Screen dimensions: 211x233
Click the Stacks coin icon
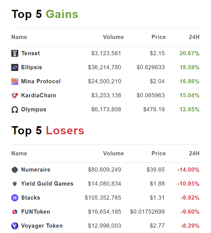(x=15, y=198)
